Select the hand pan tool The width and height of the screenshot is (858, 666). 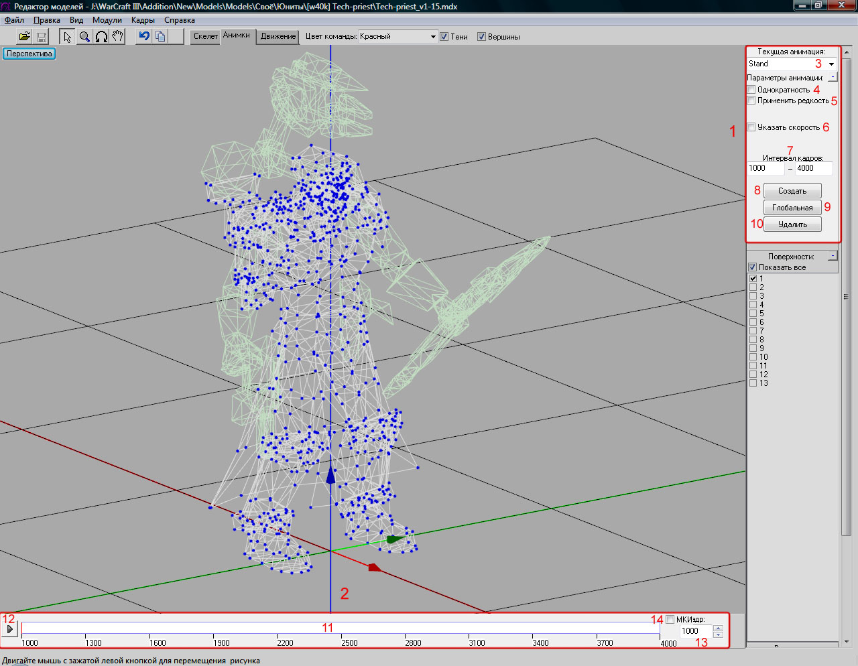pos(118,37)
